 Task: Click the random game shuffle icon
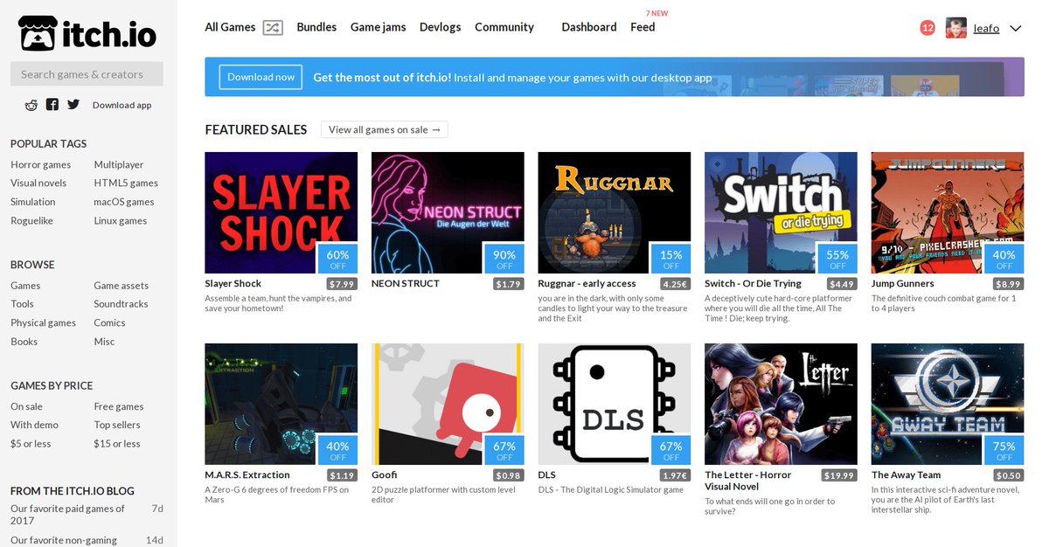273,27
